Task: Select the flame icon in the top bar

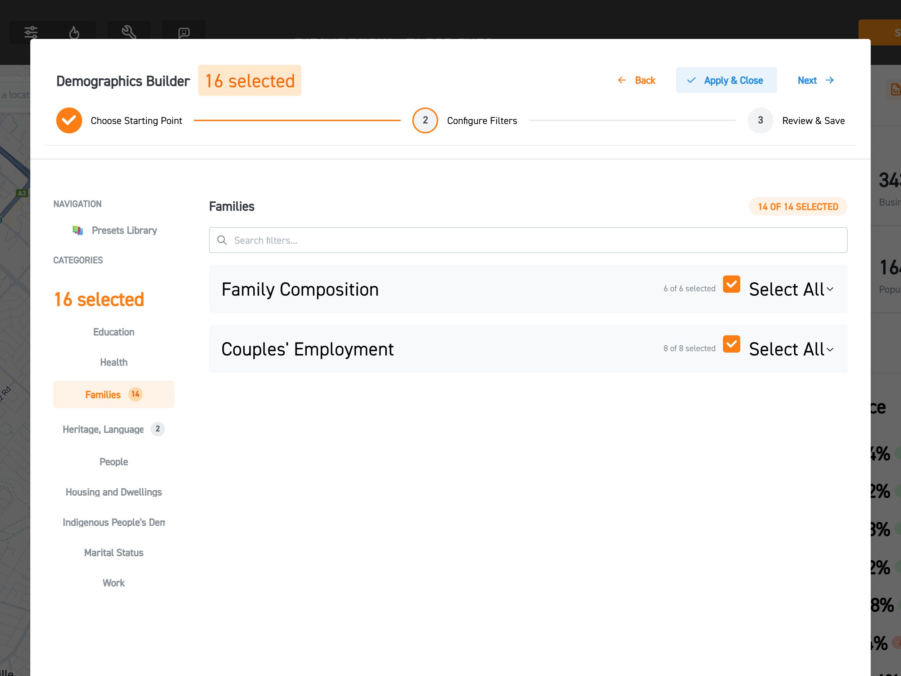Action: point(75,32)
